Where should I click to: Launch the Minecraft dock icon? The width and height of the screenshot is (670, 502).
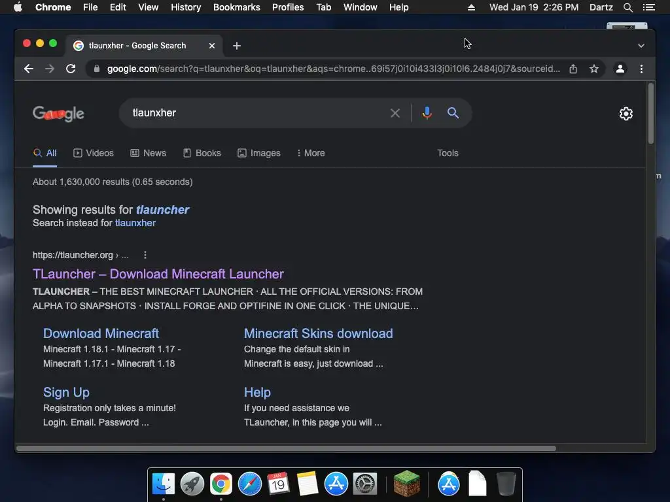(407, 484)
